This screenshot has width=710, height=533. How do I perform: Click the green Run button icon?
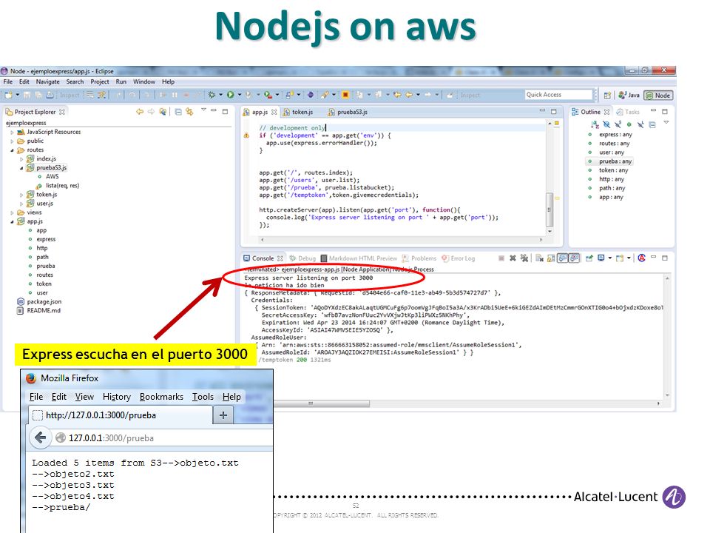point(231,95)
